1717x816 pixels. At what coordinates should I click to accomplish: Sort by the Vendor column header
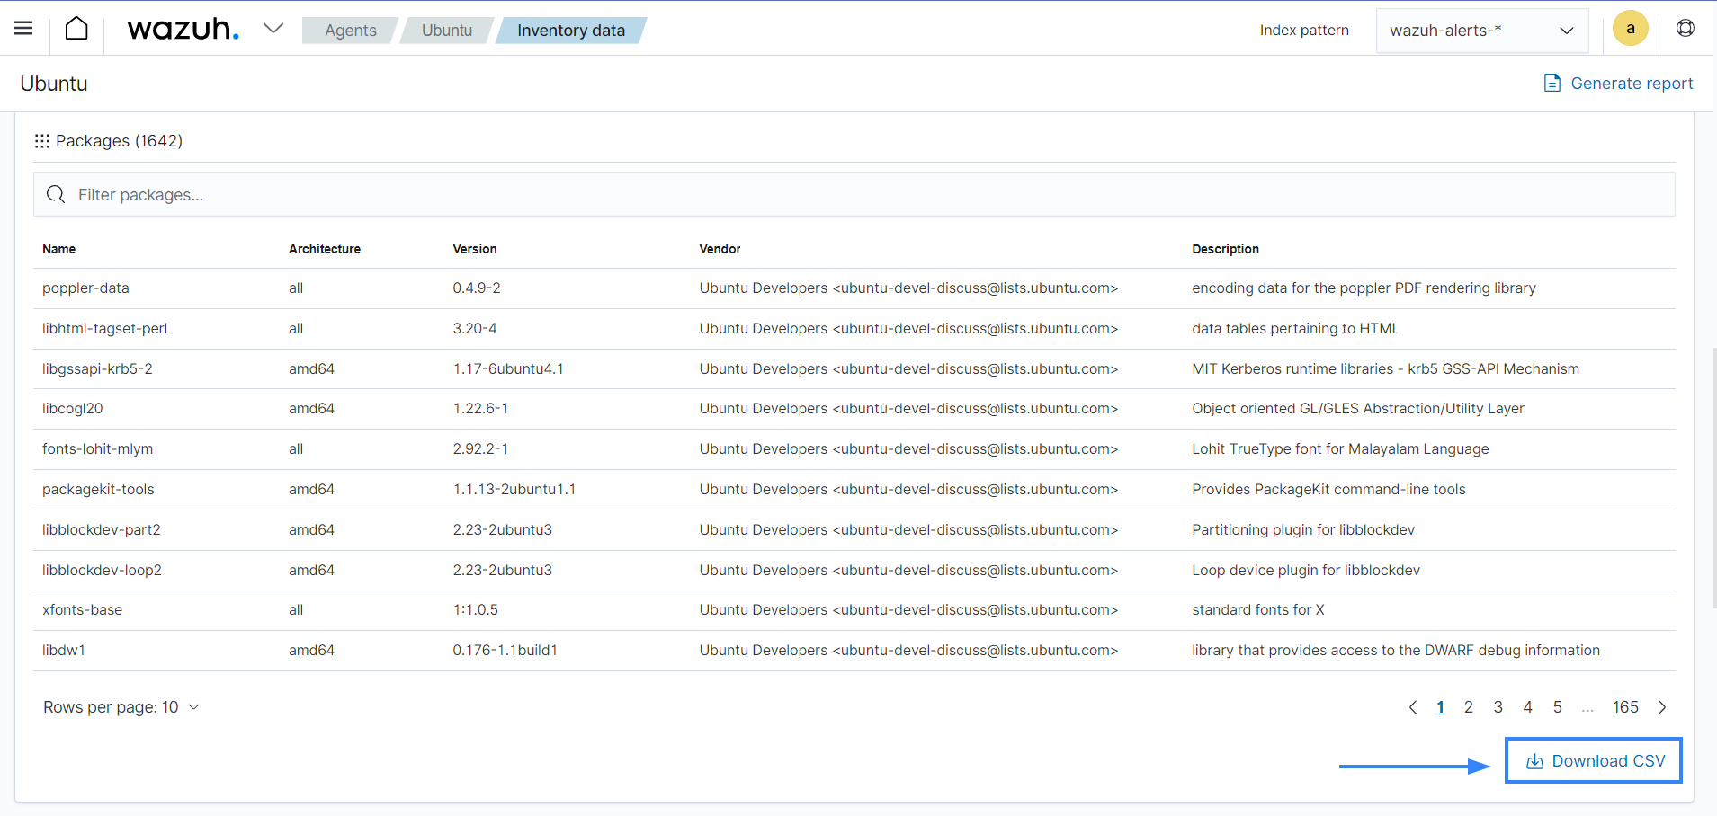tap(720, 249)
